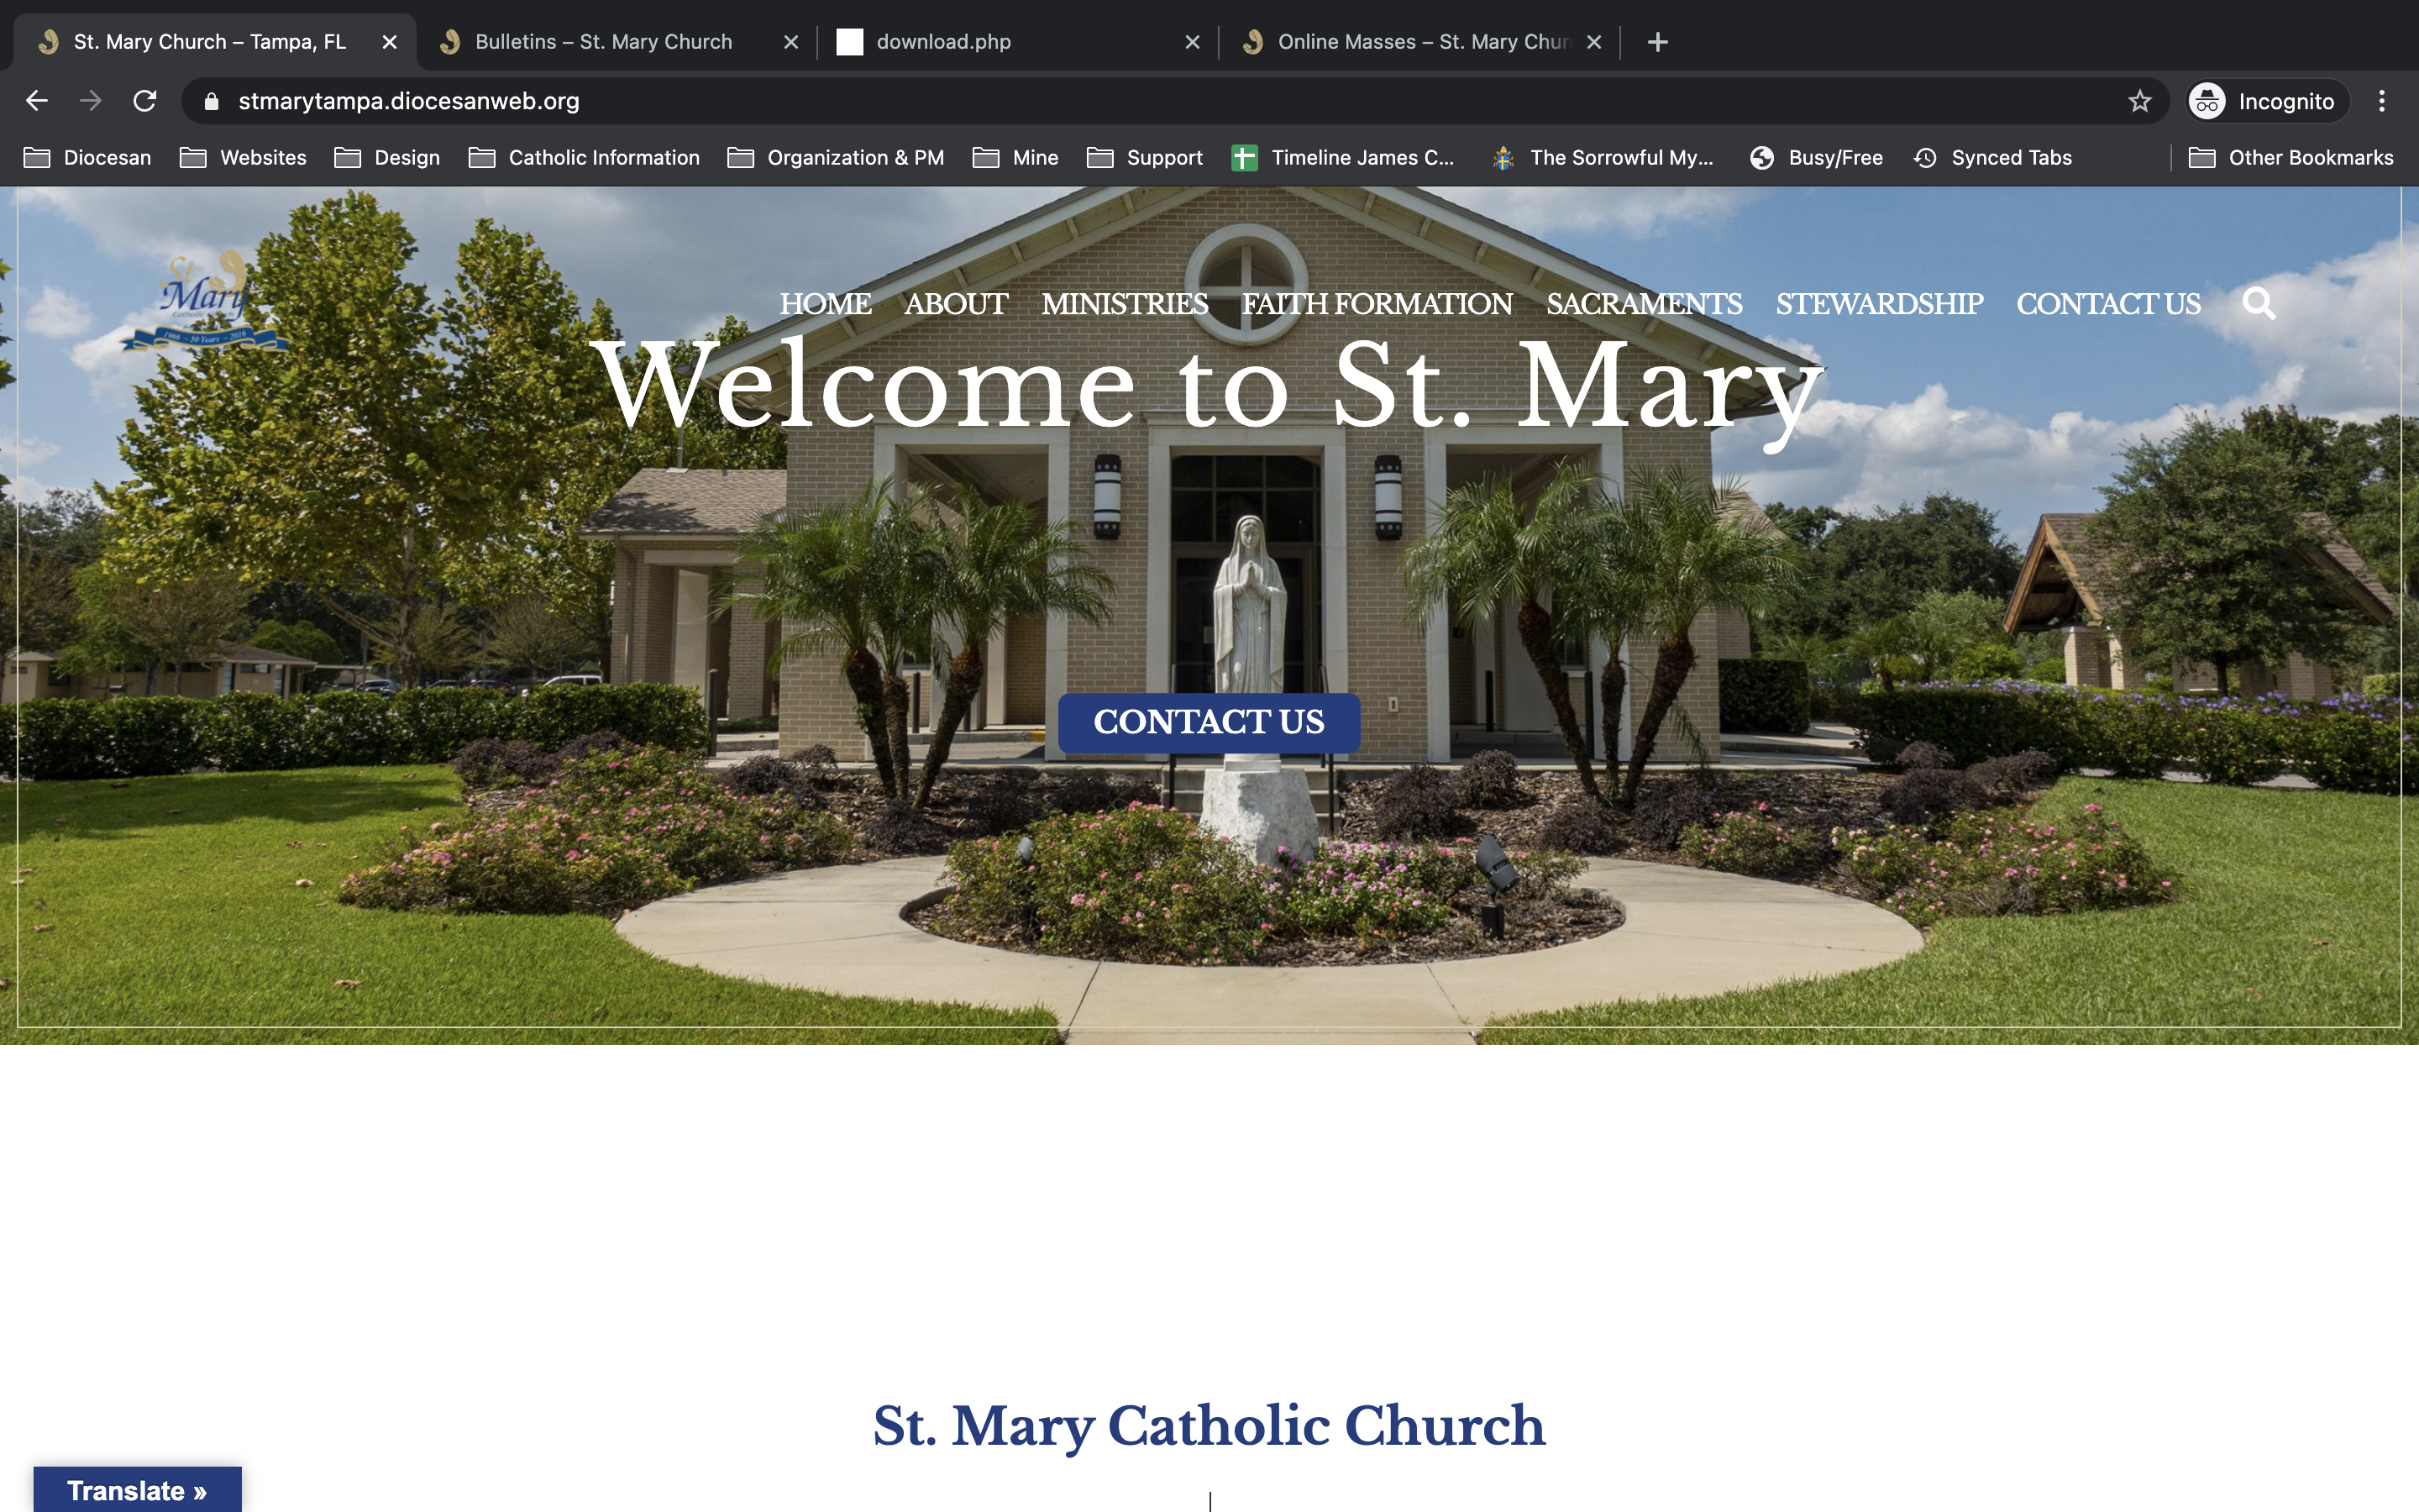Open the Catholic Information bookmarks folder

pos(585,158)
